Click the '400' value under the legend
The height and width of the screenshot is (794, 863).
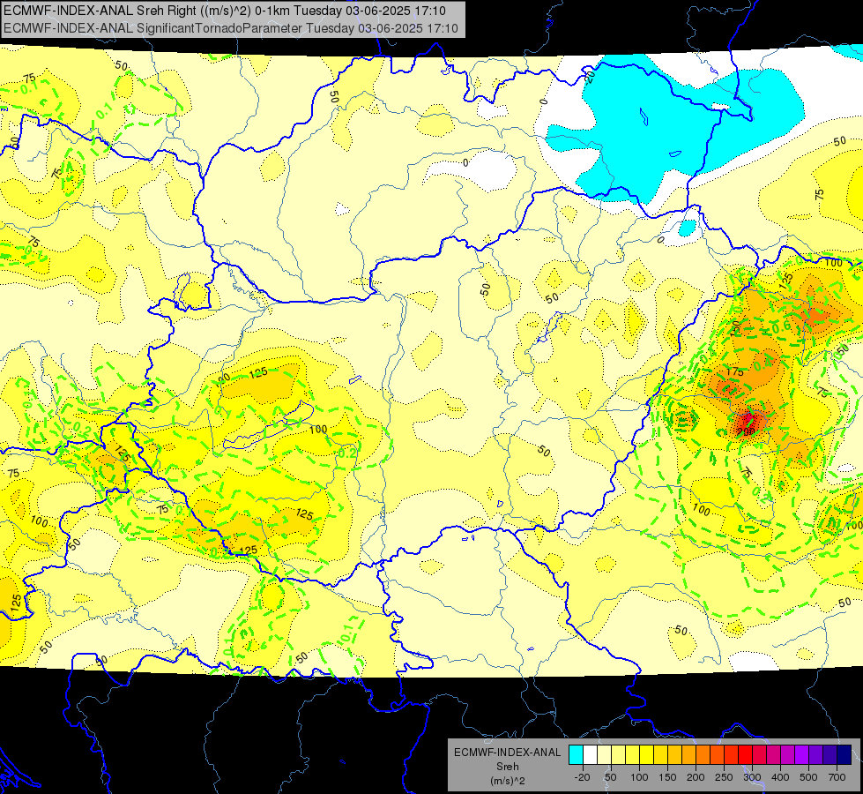(x=780, y=777)
